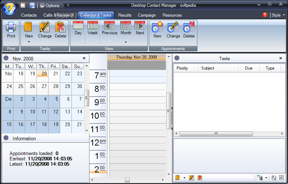Click the save floppy disk icon
Image resolution: width=288 pixels, height=184 pixels.
[x=32, y=5]
